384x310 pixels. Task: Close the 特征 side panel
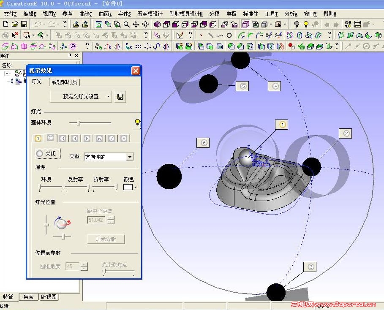(76, 56)
